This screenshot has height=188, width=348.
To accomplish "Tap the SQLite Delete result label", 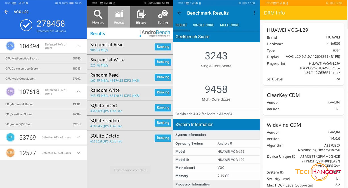I will click(x=104, y=136).
